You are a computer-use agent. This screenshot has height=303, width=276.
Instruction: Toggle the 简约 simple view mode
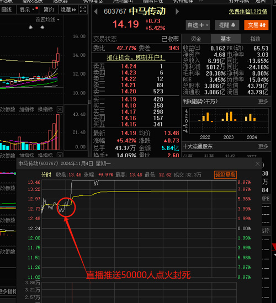point(49,10)
